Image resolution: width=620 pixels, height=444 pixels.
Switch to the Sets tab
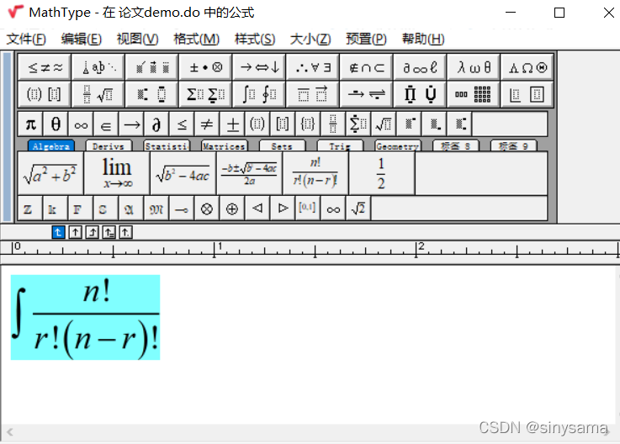click(282, 145)
